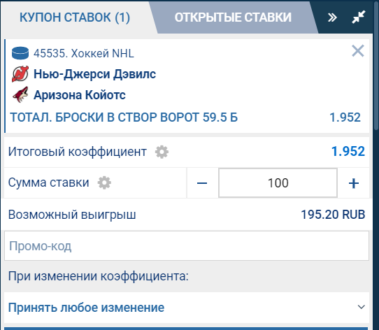
Task: Click the Нью-Джерси Дэвилс team name
Action: coord(94,74)
